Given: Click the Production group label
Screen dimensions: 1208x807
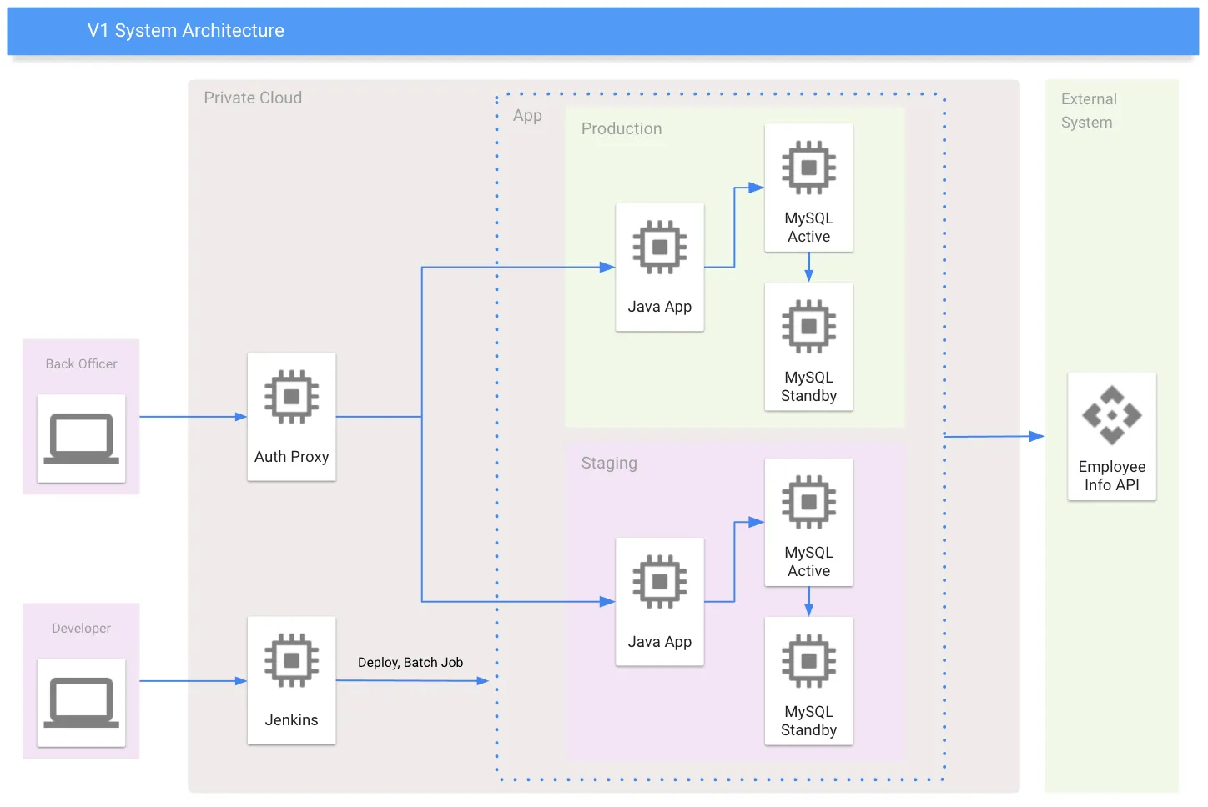Looking at the screenshot, I should [x=622, y=128].
